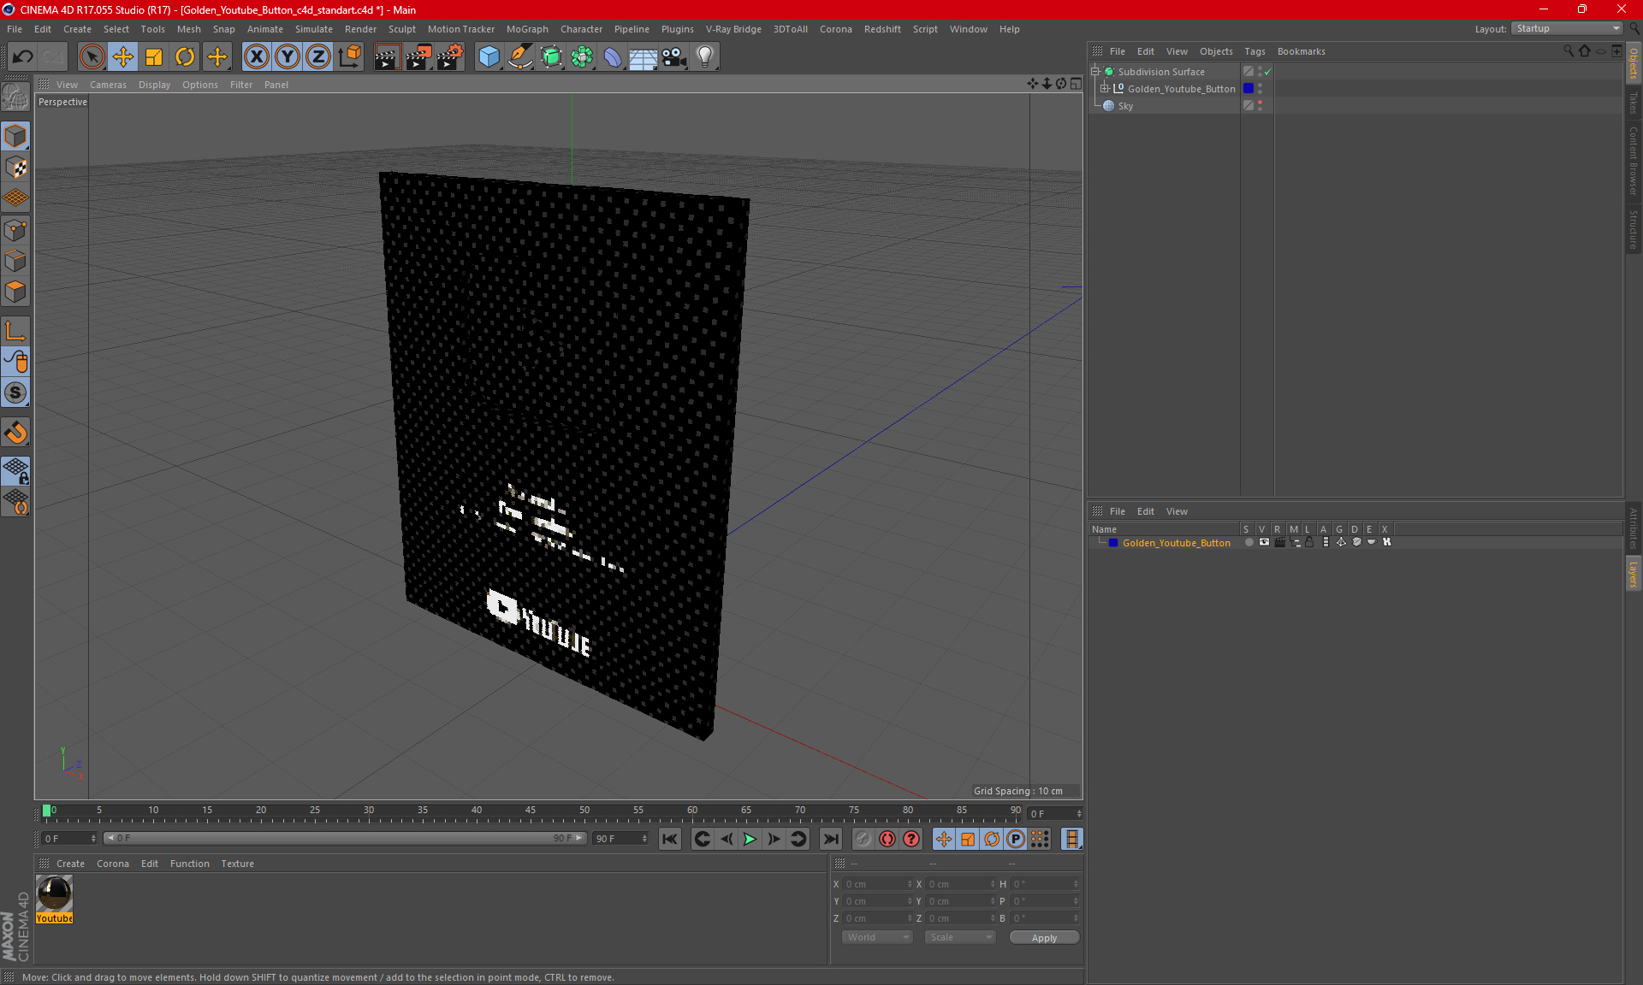Screen dimensions: 1643x985
Task: Open the MoGraph menu
Action: [527, 29]
